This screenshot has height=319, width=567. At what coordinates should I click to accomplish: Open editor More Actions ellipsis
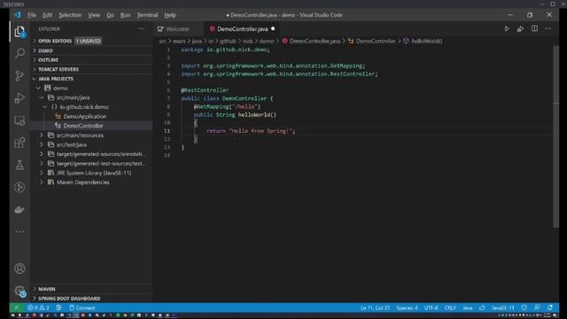[548, 28]
